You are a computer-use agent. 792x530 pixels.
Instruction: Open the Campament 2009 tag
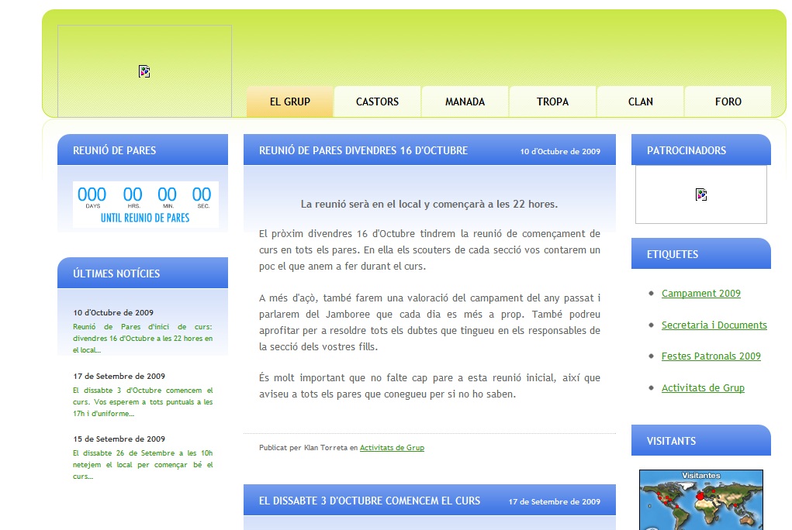tap(700, 293)
